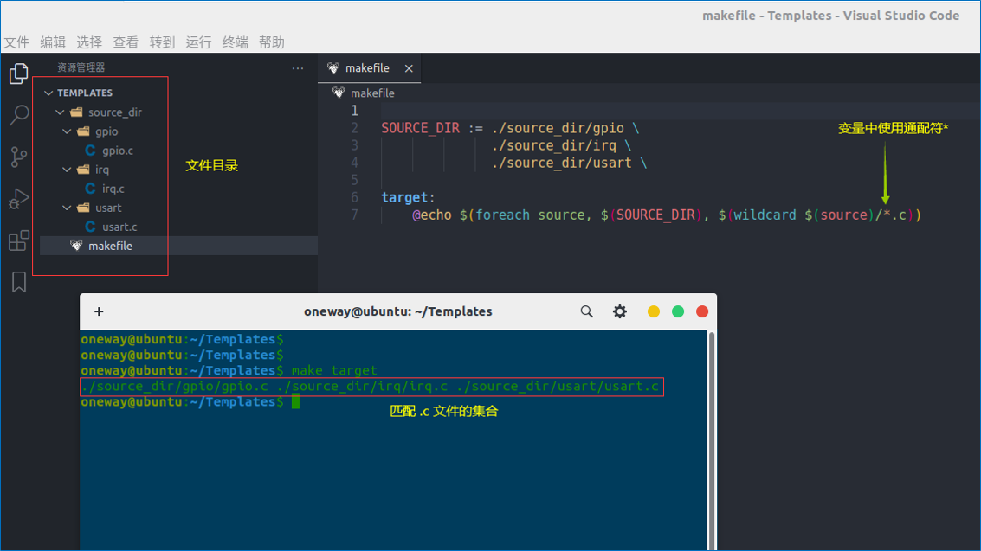981x551 pixels.
Task: Select the usart folder row
Action: point(178,208)
